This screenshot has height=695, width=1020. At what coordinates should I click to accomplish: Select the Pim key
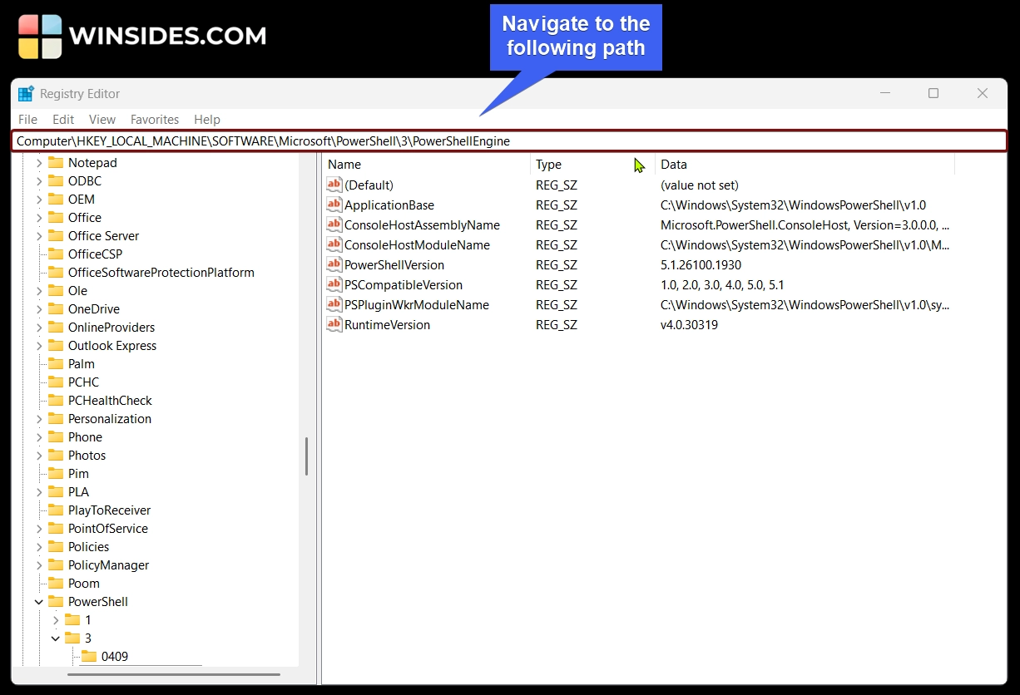[78, 473]
